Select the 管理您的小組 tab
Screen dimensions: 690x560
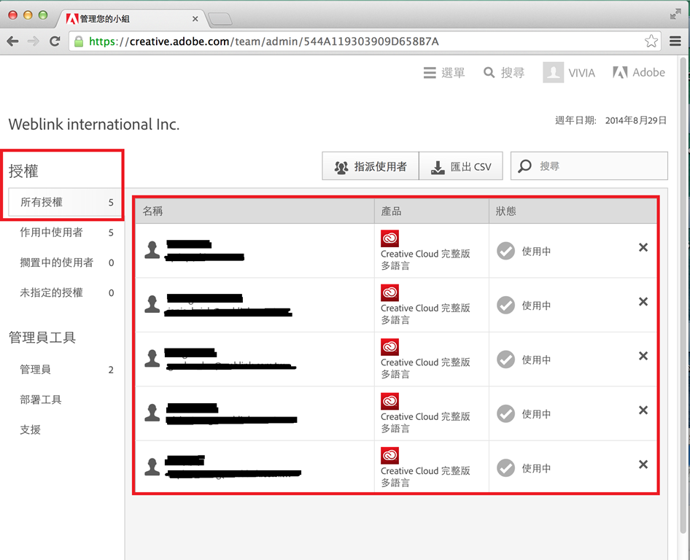[x=132, y=18]
